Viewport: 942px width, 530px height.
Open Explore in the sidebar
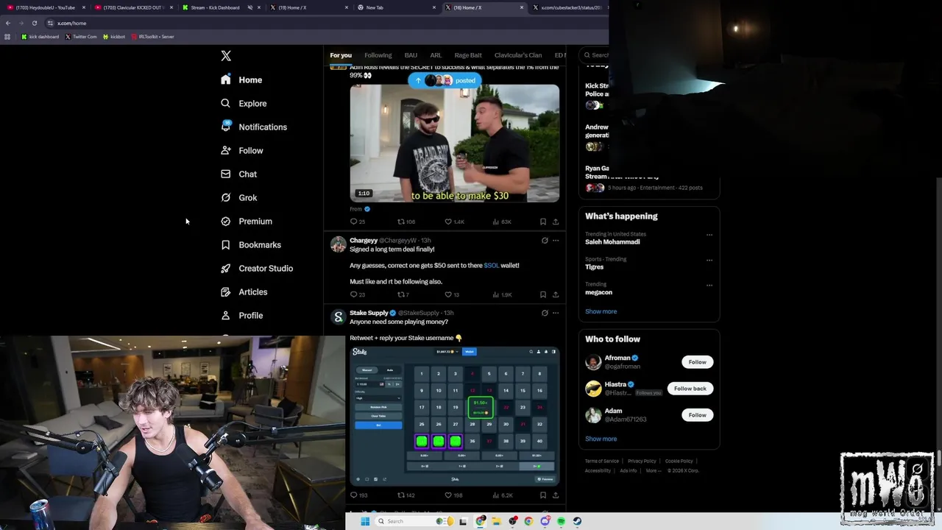pyautogui.click(x=244, y=103)
